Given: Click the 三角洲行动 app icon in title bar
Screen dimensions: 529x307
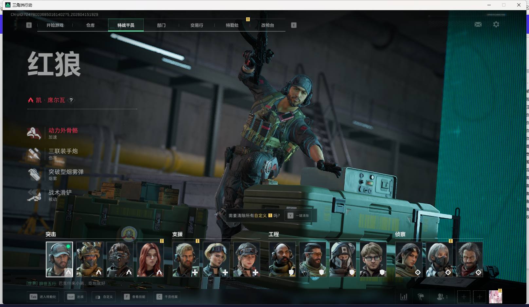Looking at the screenshot, I should coord(8,5).
